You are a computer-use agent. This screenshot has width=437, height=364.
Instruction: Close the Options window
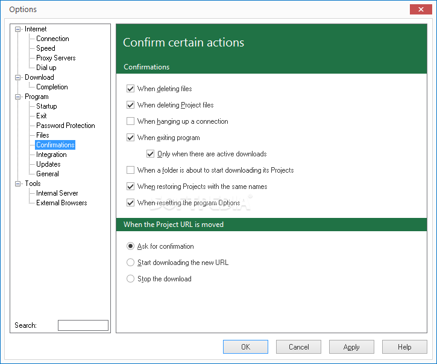click(x=421, y=10)
